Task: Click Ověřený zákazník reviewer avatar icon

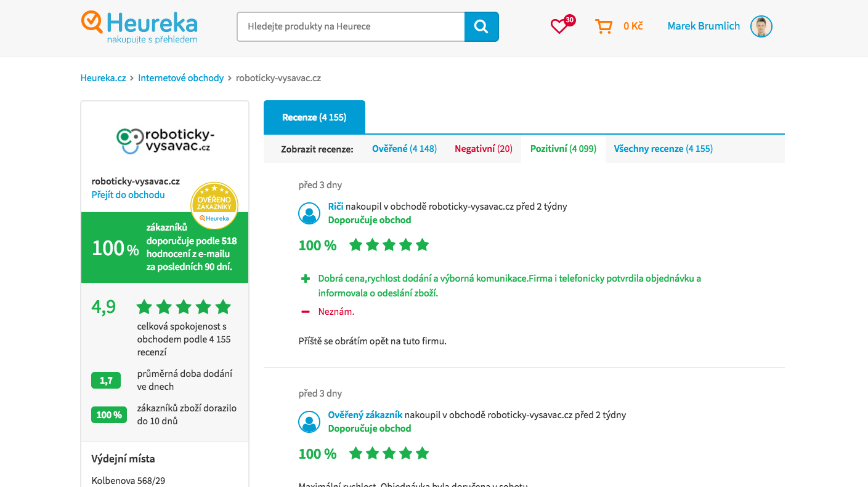Action: pyautogui.click(x=309, y=422)
